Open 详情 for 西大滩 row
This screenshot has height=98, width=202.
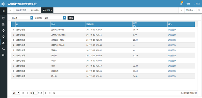click(170, 76)
